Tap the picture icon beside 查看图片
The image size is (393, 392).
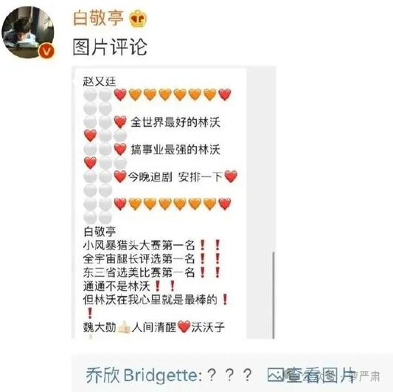(275, 375)
